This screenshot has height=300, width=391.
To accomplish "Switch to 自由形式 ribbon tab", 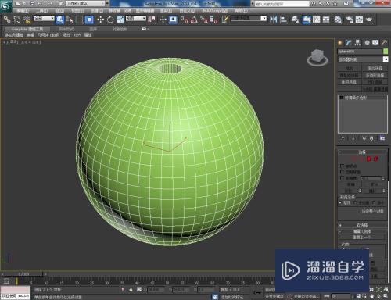I will (66, 29).
